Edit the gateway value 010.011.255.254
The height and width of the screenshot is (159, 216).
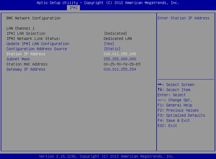coord(120,69)
